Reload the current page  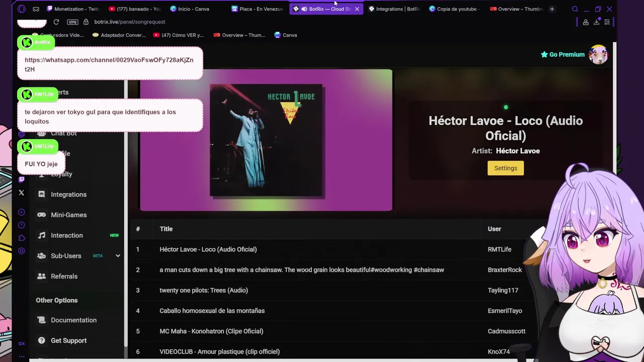coord(56,22)
